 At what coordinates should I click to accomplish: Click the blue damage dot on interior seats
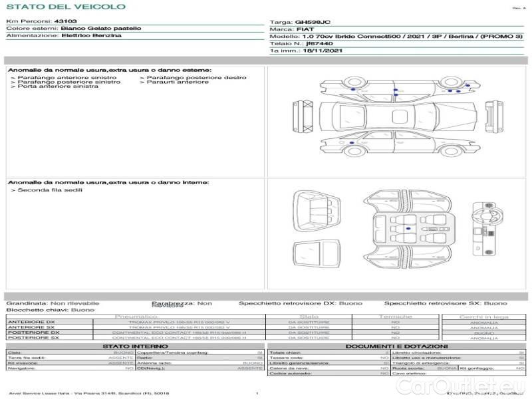407,228
